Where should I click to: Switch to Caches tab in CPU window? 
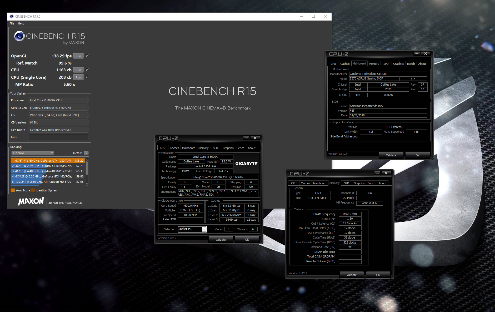174,148
